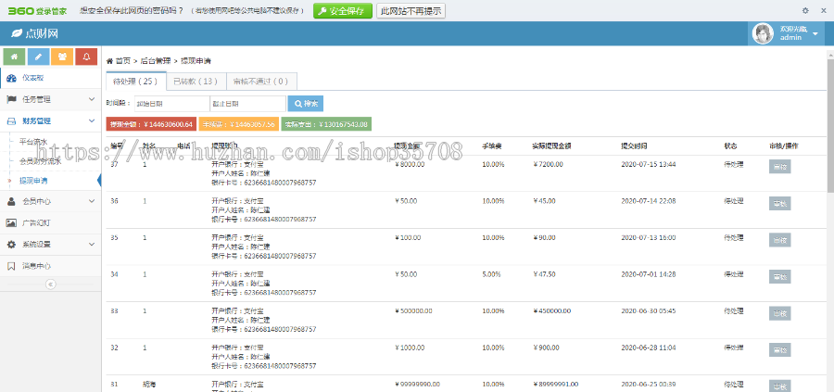
Task: Click the gear icon beside 系统设置
Action: pyautogui.click(x=11, y=245)
